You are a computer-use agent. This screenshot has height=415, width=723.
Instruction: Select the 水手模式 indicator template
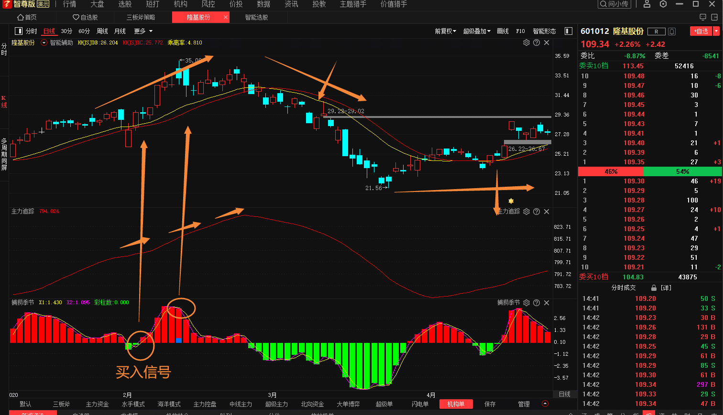tap(133, 404)
